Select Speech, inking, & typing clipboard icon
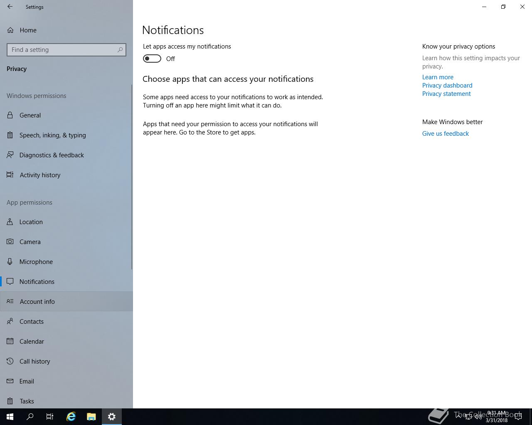 pyautogui.click(x=10, y=135)
